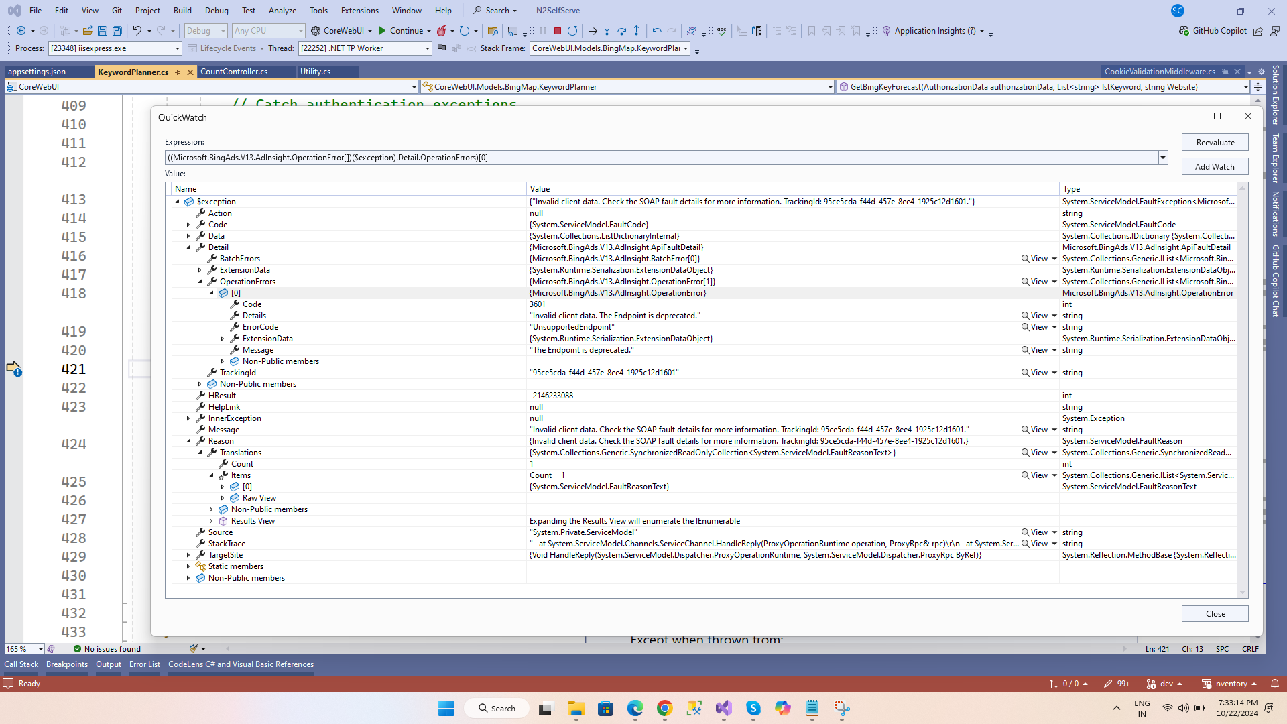Click the Reevaluate button
This screenshot has width=1287, height=724.
coord(1215,142)
